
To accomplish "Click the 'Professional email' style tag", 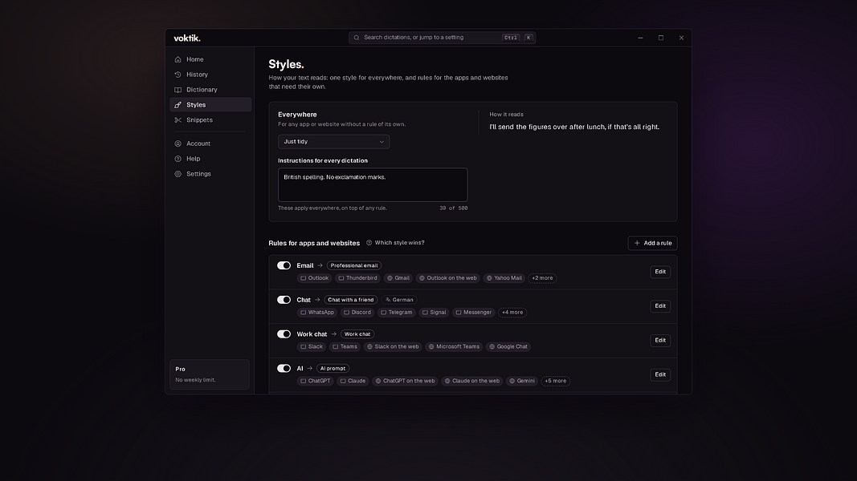I will coord(354,265).
